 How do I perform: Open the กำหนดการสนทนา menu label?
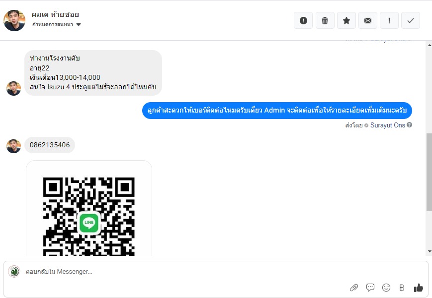coord(53,24)
